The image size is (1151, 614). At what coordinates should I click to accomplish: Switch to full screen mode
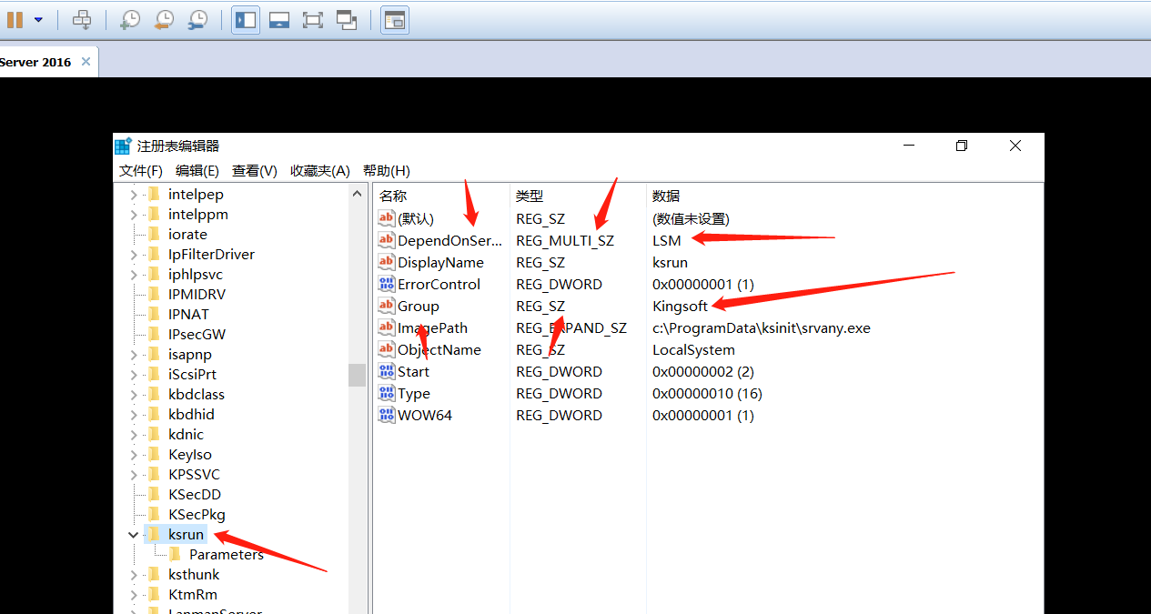tap(313, 19)
